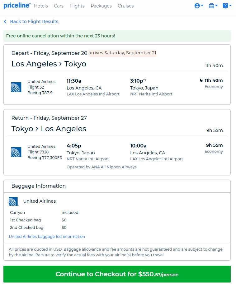
Task: Click the 11:30a departure time
Action: pos(74,81)
